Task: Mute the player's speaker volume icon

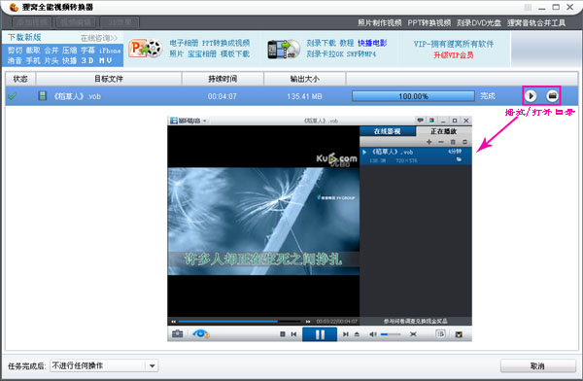Action: (372, 334)
